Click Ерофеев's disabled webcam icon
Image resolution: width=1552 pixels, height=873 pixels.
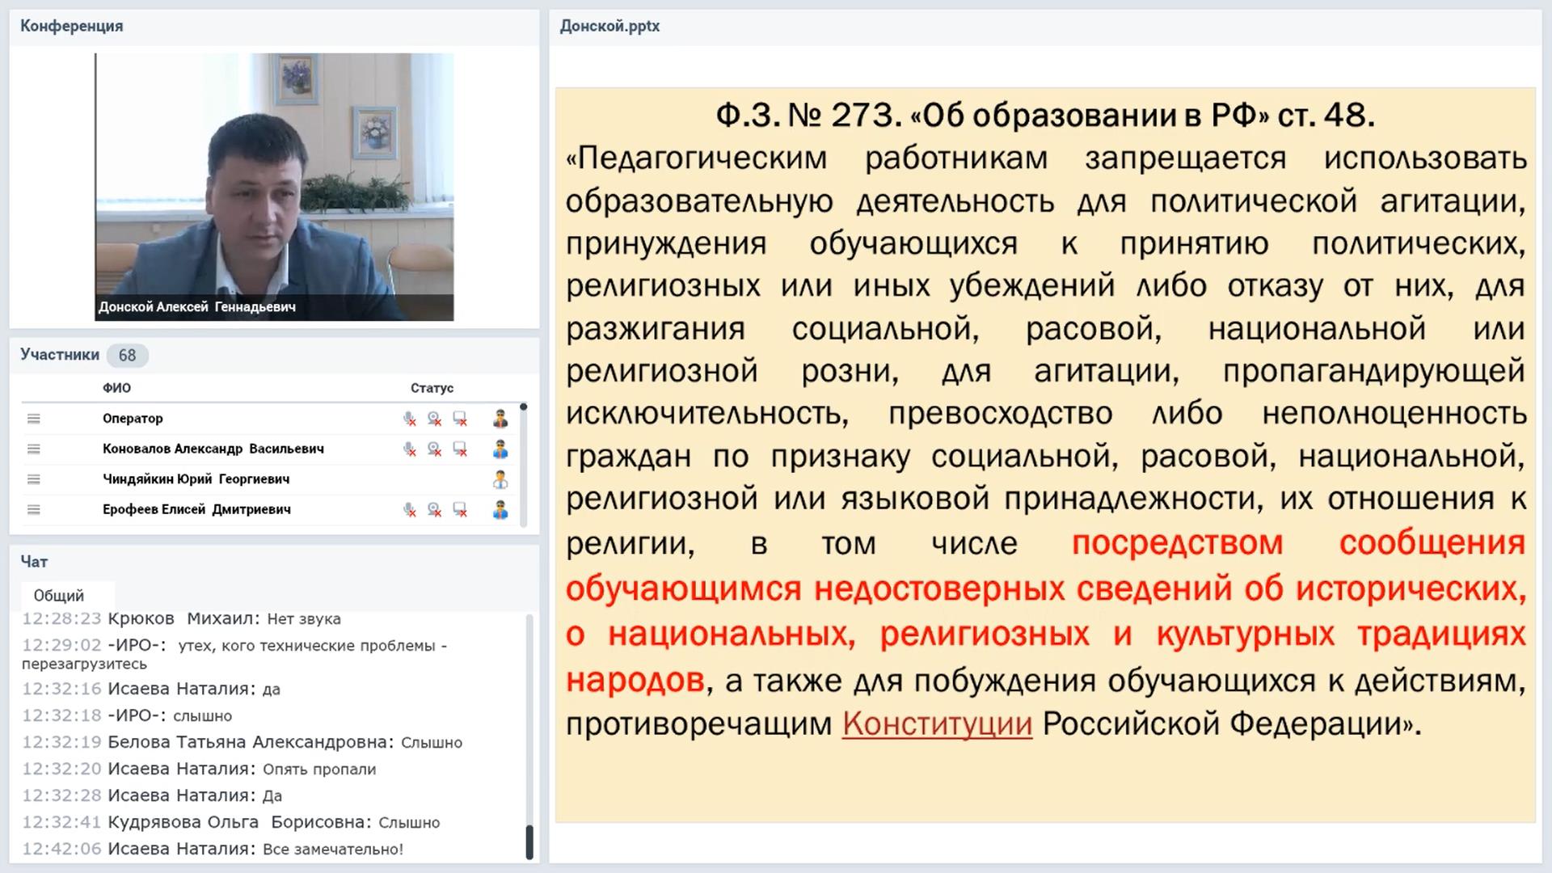click(435, 509)
